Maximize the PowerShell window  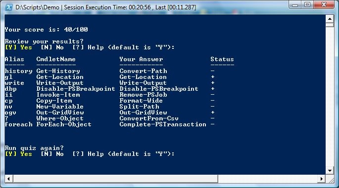pyautogui.click(x=308, y=5)
